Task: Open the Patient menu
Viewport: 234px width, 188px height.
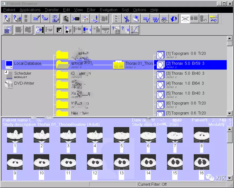Action: point(9,10)
